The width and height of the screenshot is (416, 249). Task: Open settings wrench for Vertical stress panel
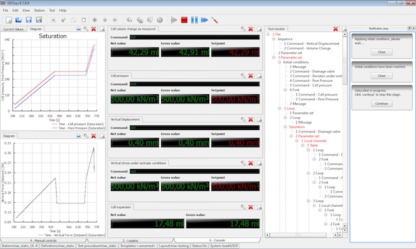coord(243,163)
